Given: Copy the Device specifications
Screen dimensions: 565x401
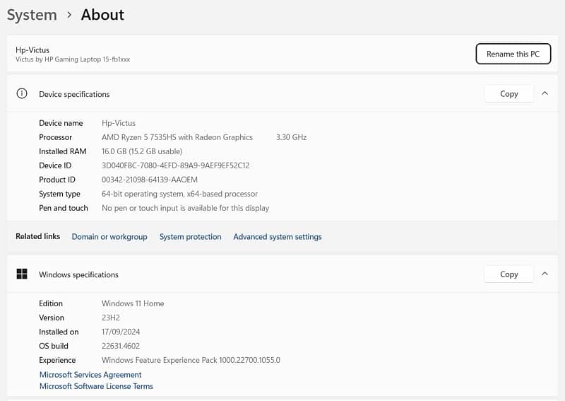Looking at the screenshot, I should point(509,93).
